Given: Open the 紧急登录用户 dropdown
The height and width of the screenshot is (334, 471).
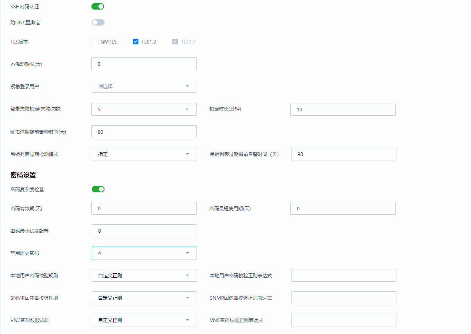Looking at the screenshot, I should coord(144,86).
